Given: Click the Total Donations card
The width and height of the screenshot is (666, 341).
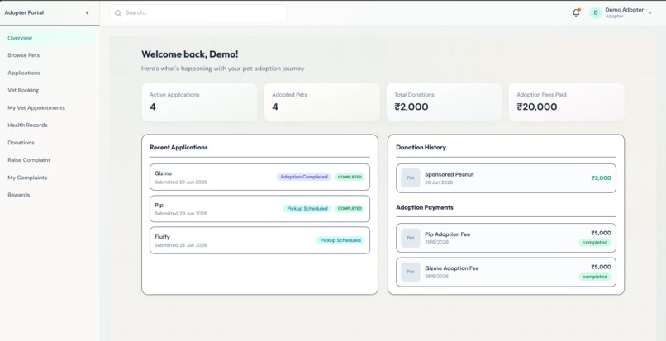Looking at the screenshot, I should pyautogui.click(x=445, y=102).
